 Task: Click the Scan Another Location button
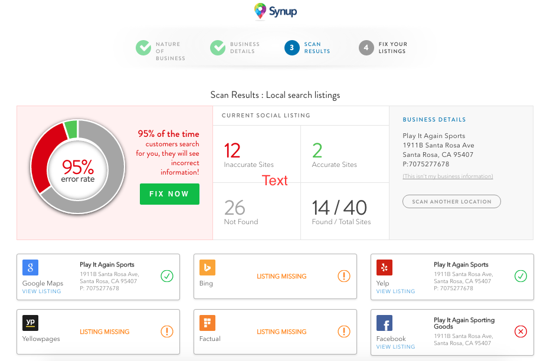451,202
